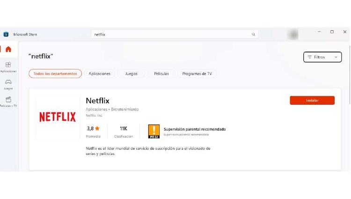Install the Netflix app
This screenshot has width=351, height=199.
312,100
